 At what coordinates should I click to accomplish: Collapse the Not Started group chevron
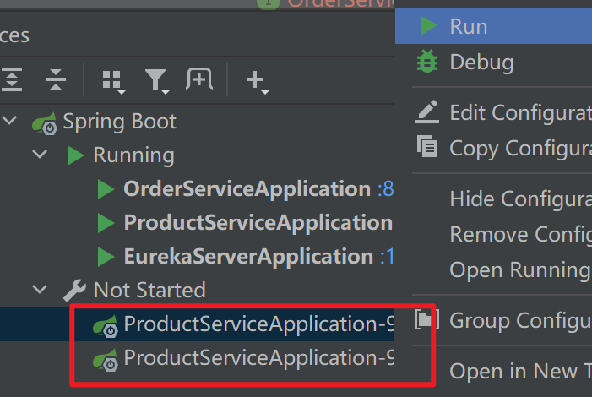(40, 290)
